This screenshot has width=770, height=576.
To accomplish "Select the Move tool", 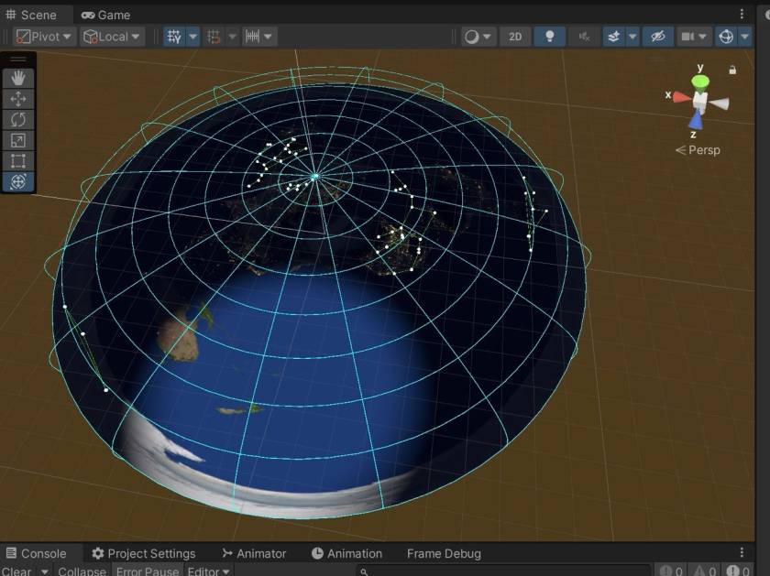I will 18,99.
